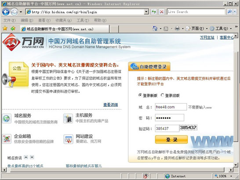Click the 域名 input field
This screenshot has height=180, width=240.
(x=171, y=107)
